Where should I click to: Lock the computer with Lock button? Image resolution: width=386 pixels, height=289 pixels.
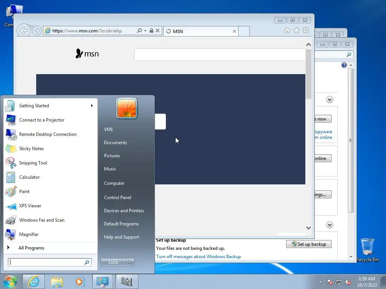(113, 262)
